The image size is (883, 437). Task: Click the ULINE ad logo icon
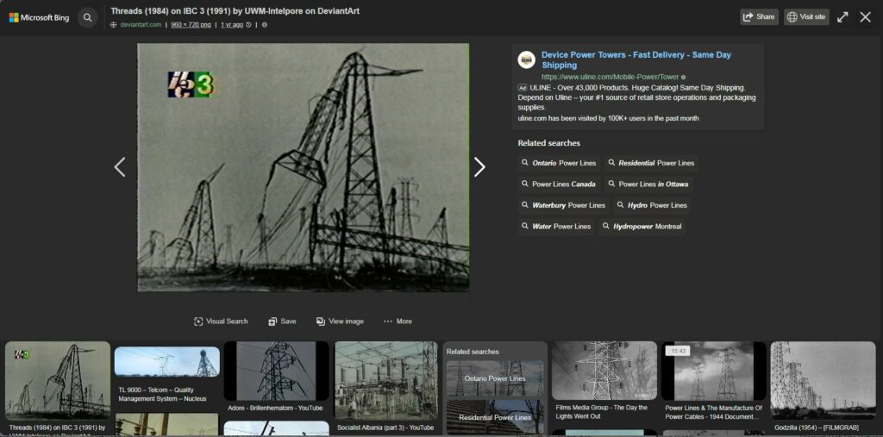pos(527,59)
